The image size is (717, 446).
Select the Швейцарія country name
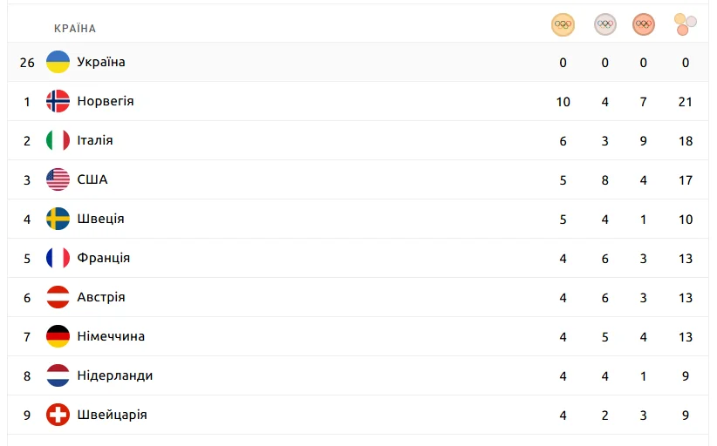(x=112, y=415)
